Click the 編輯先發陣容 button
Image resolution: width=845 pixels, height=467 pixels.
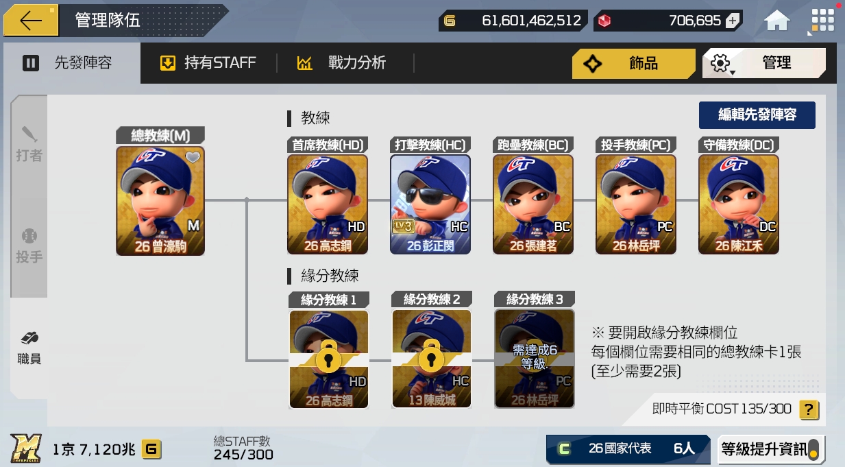pyautogui.click(x=757, y=115)
